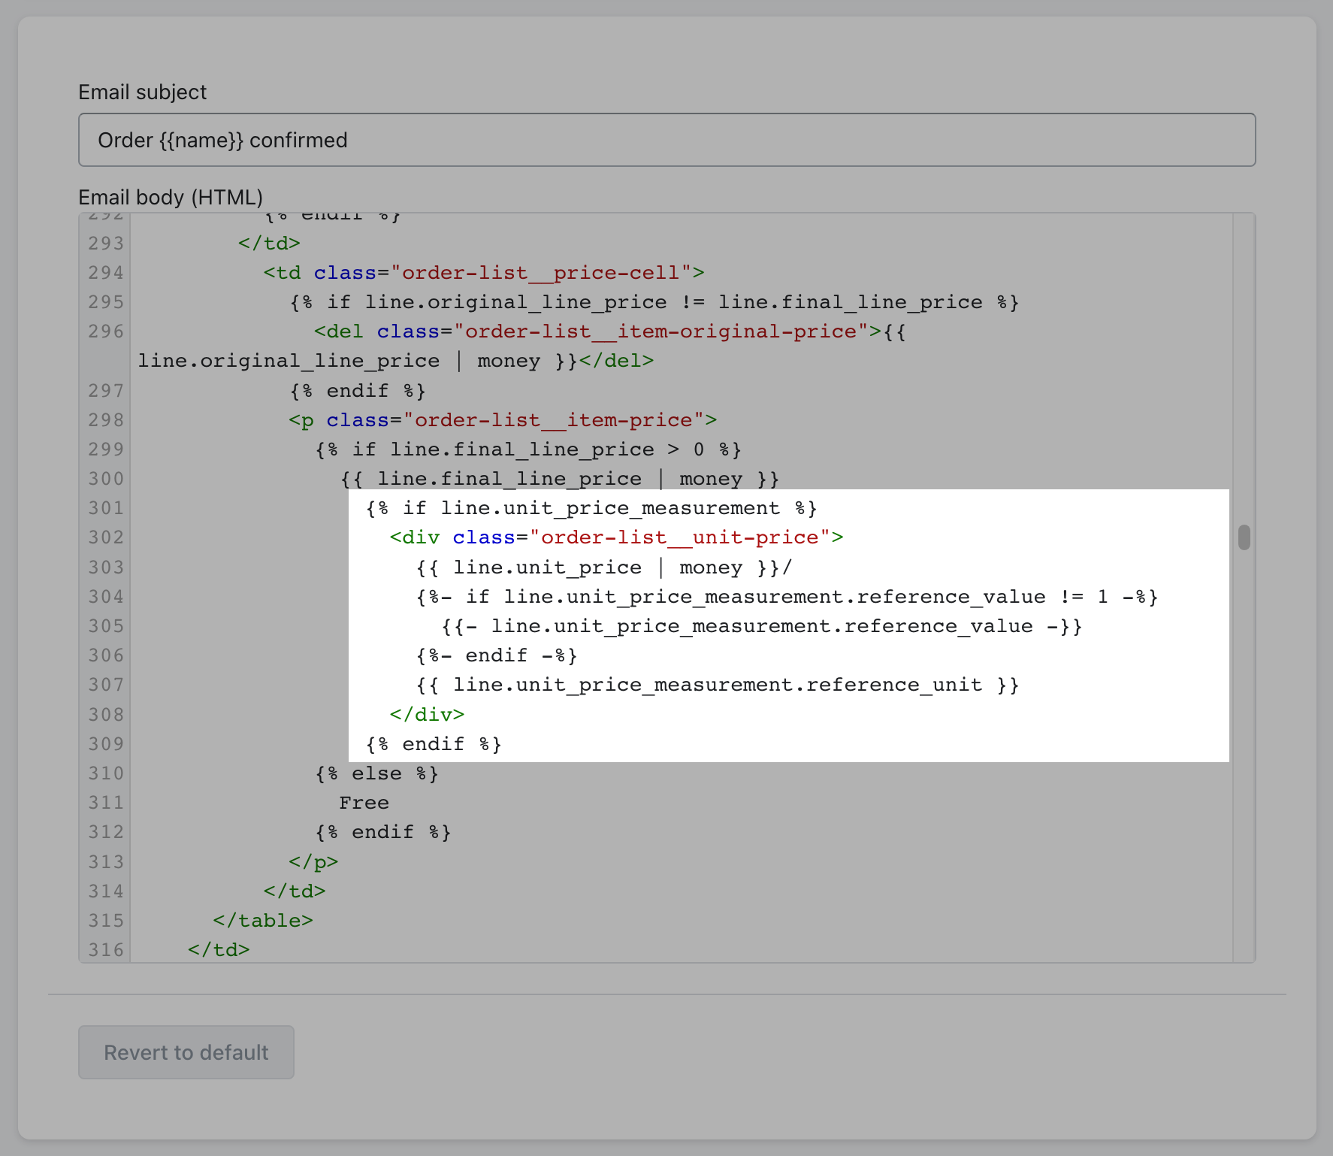The image size is (1333, 1156).
Task: Place cursor on the {% else %} line
Action: pos(376,773)
